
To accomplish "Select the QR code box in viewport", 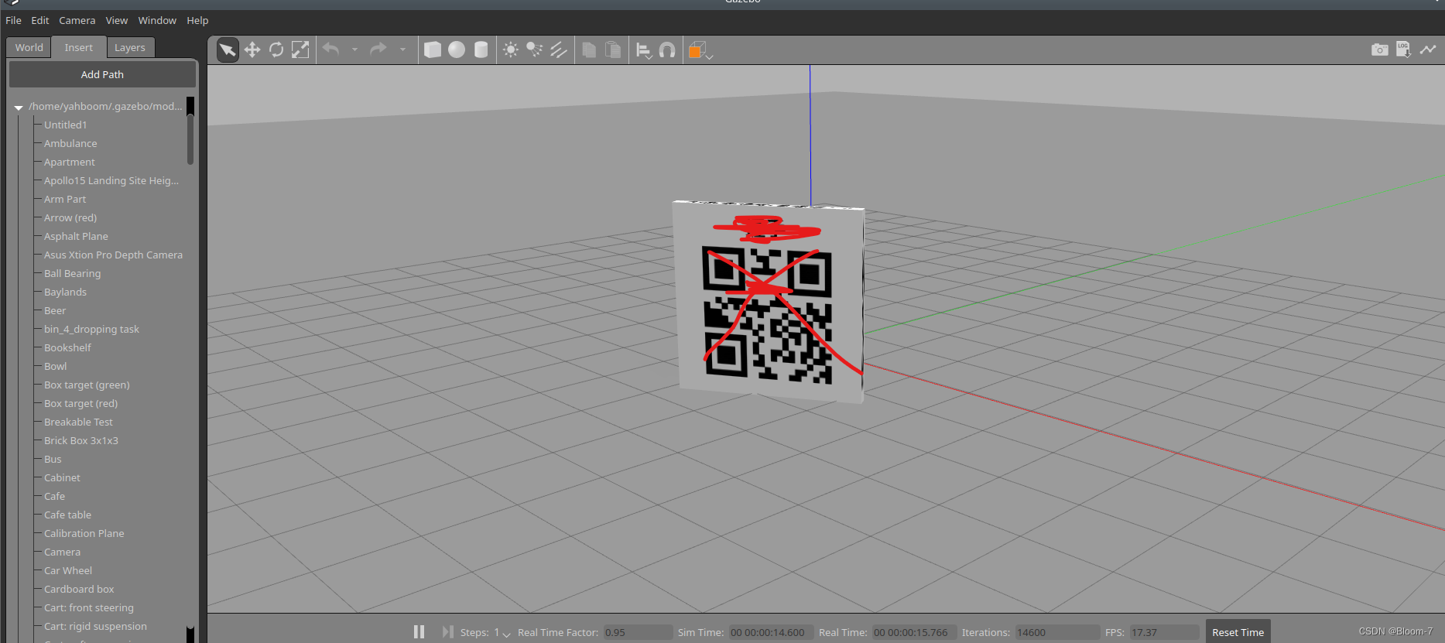I will tap(770, 303).
